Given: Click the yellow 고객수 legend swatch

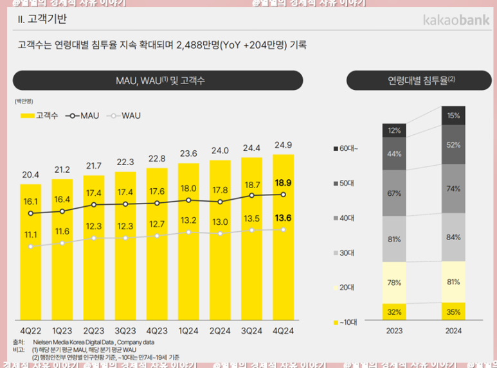Looking at the screenshot, I should (27, 116).
